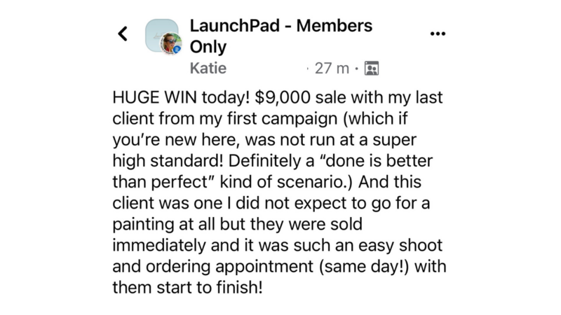Open the "LaunchPad - Members" group title

tap(281, 26)
